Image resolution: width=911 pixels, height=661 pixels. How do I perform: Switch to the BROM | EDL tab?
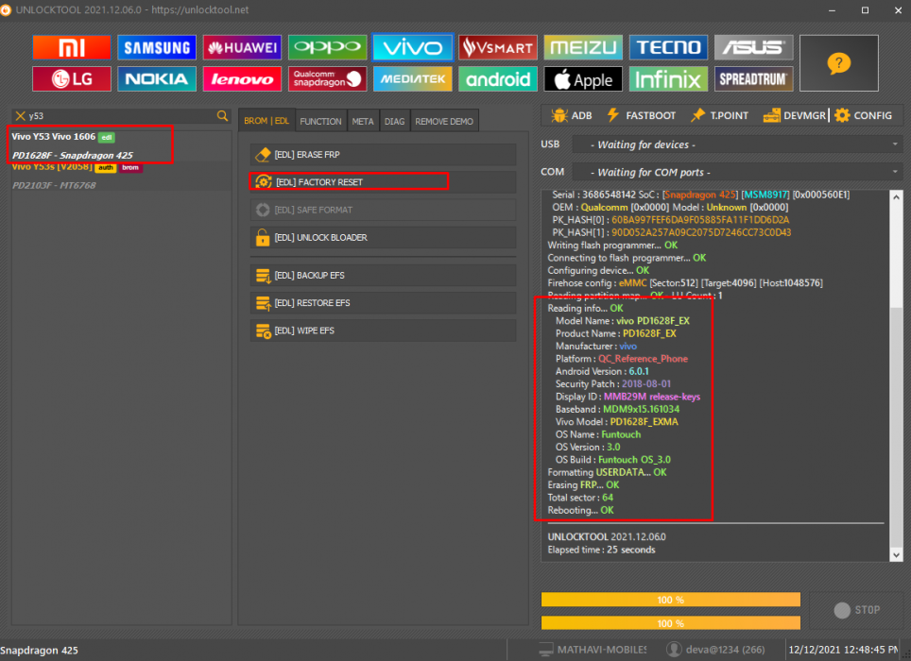[x=266, y=121]
